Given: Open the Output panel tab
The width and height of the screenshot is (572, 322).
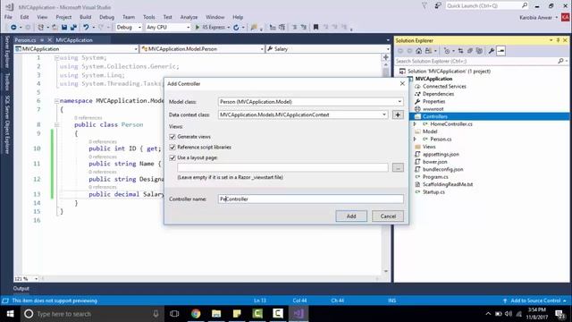Looking at the screenshot, I should coord(21,288).
